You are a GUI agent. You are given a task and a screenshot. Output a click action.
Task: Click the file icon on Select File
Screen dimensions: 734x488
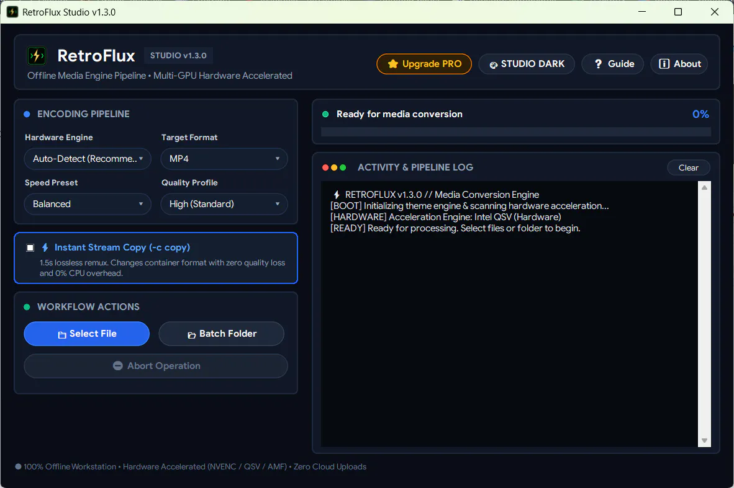[62, 335]
